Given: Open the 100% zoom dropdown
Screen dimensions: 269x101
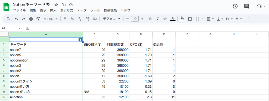Looking at the screenshot, I should 51,19.
